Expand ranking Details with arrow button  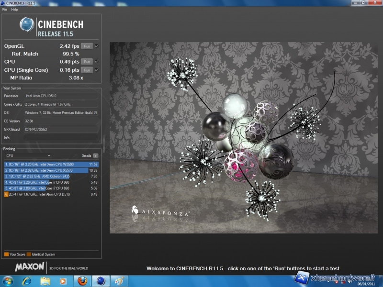pos(96,155)
